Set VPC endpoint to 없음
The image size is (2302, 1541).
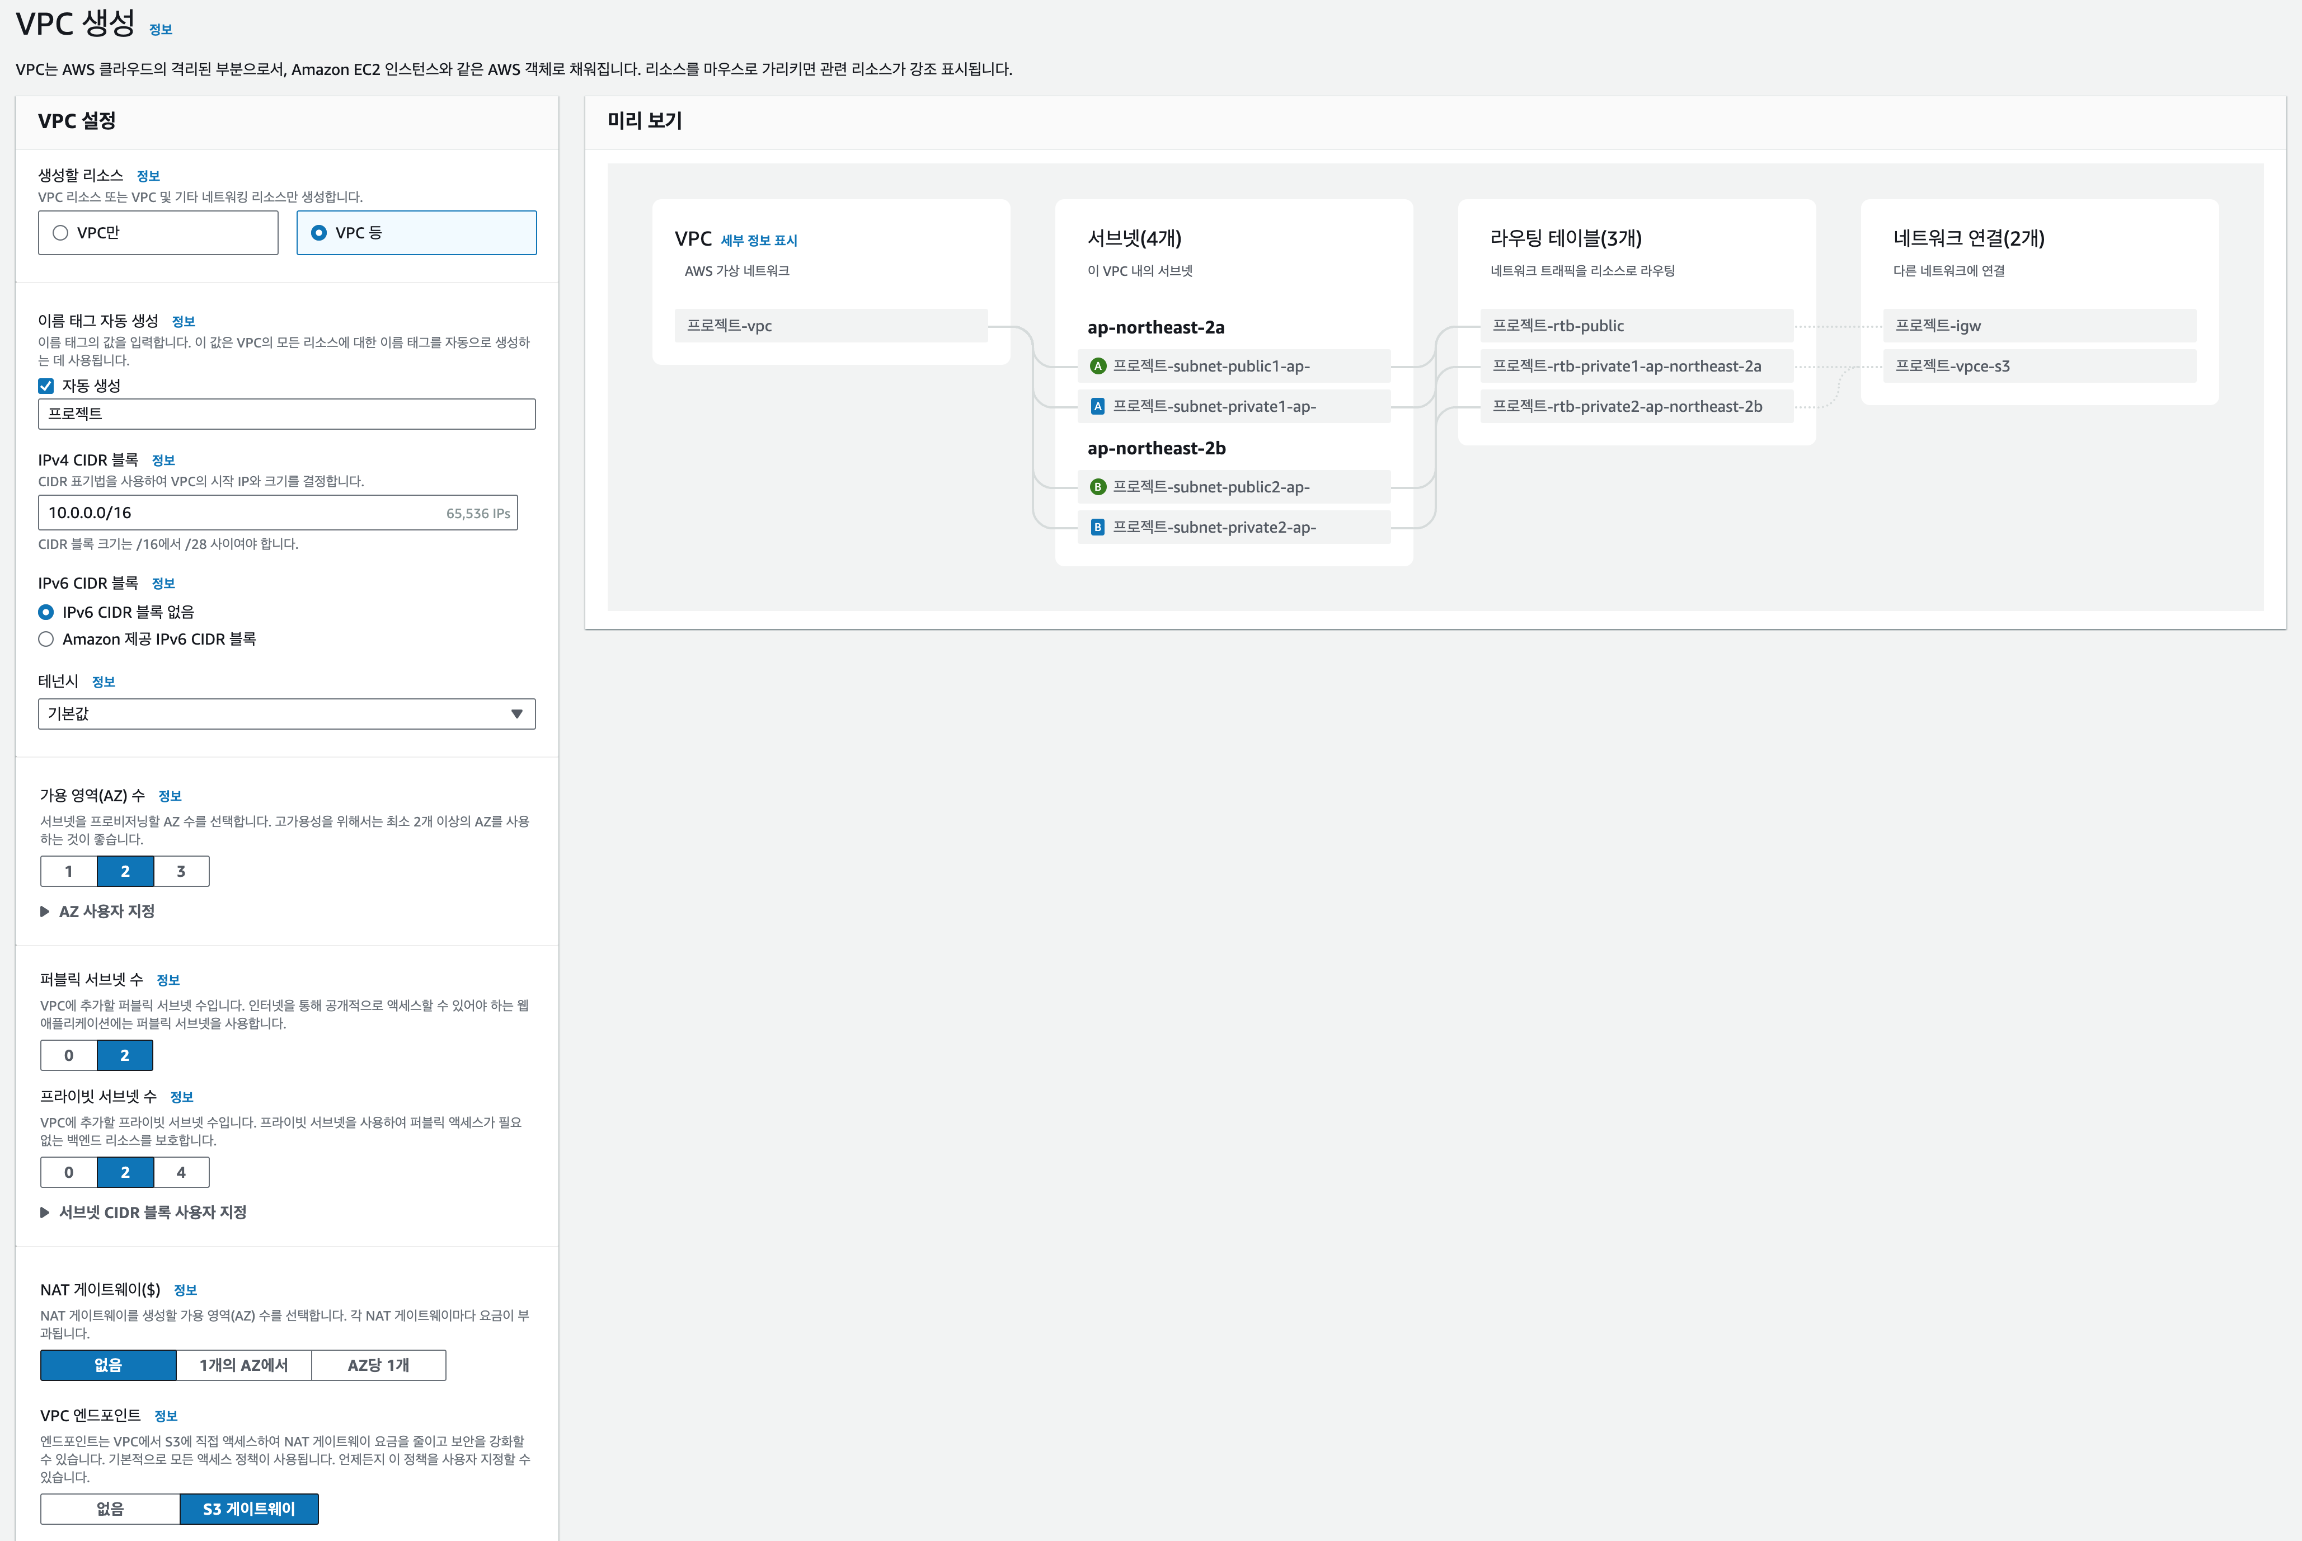pyautogui.click(x=110, y=1510)
